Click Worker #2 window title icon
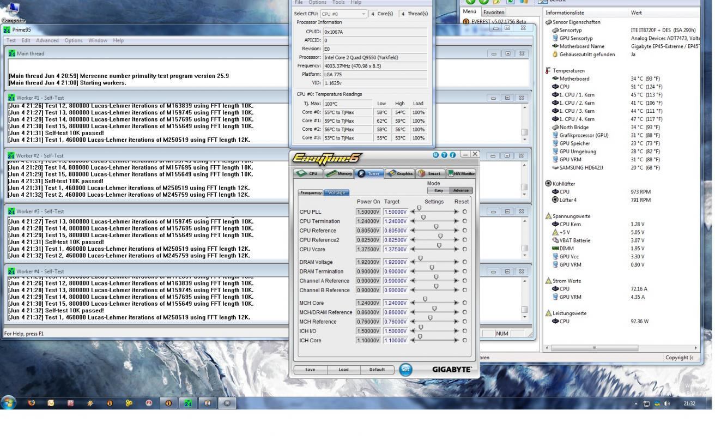The image size is (715, 447). pyautogui.click(x=12, y=156)
